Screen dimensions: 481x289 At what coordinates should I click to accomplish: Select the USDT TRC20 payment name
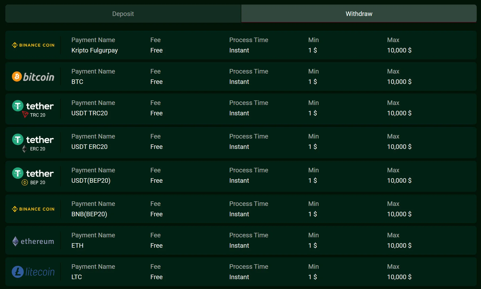click(x=89, y=113)
